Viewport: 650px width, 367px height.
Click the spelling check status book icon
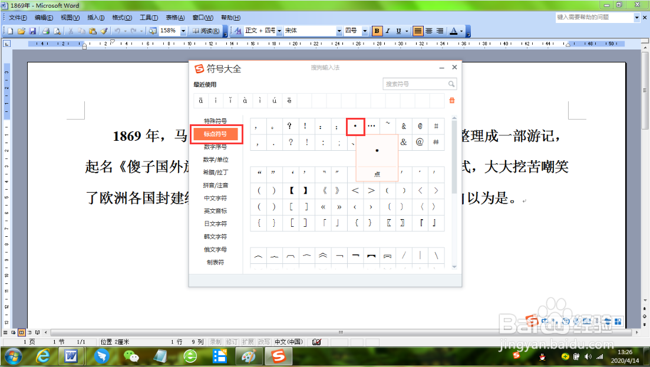tap(316, 342)
